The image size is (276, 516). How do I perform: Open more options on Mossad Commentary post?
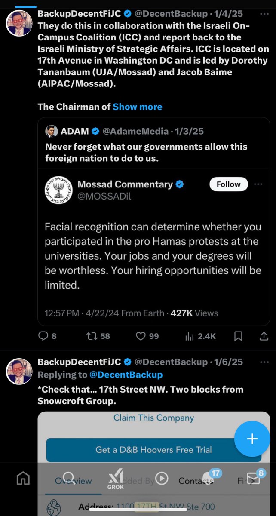tap(258, 184)
